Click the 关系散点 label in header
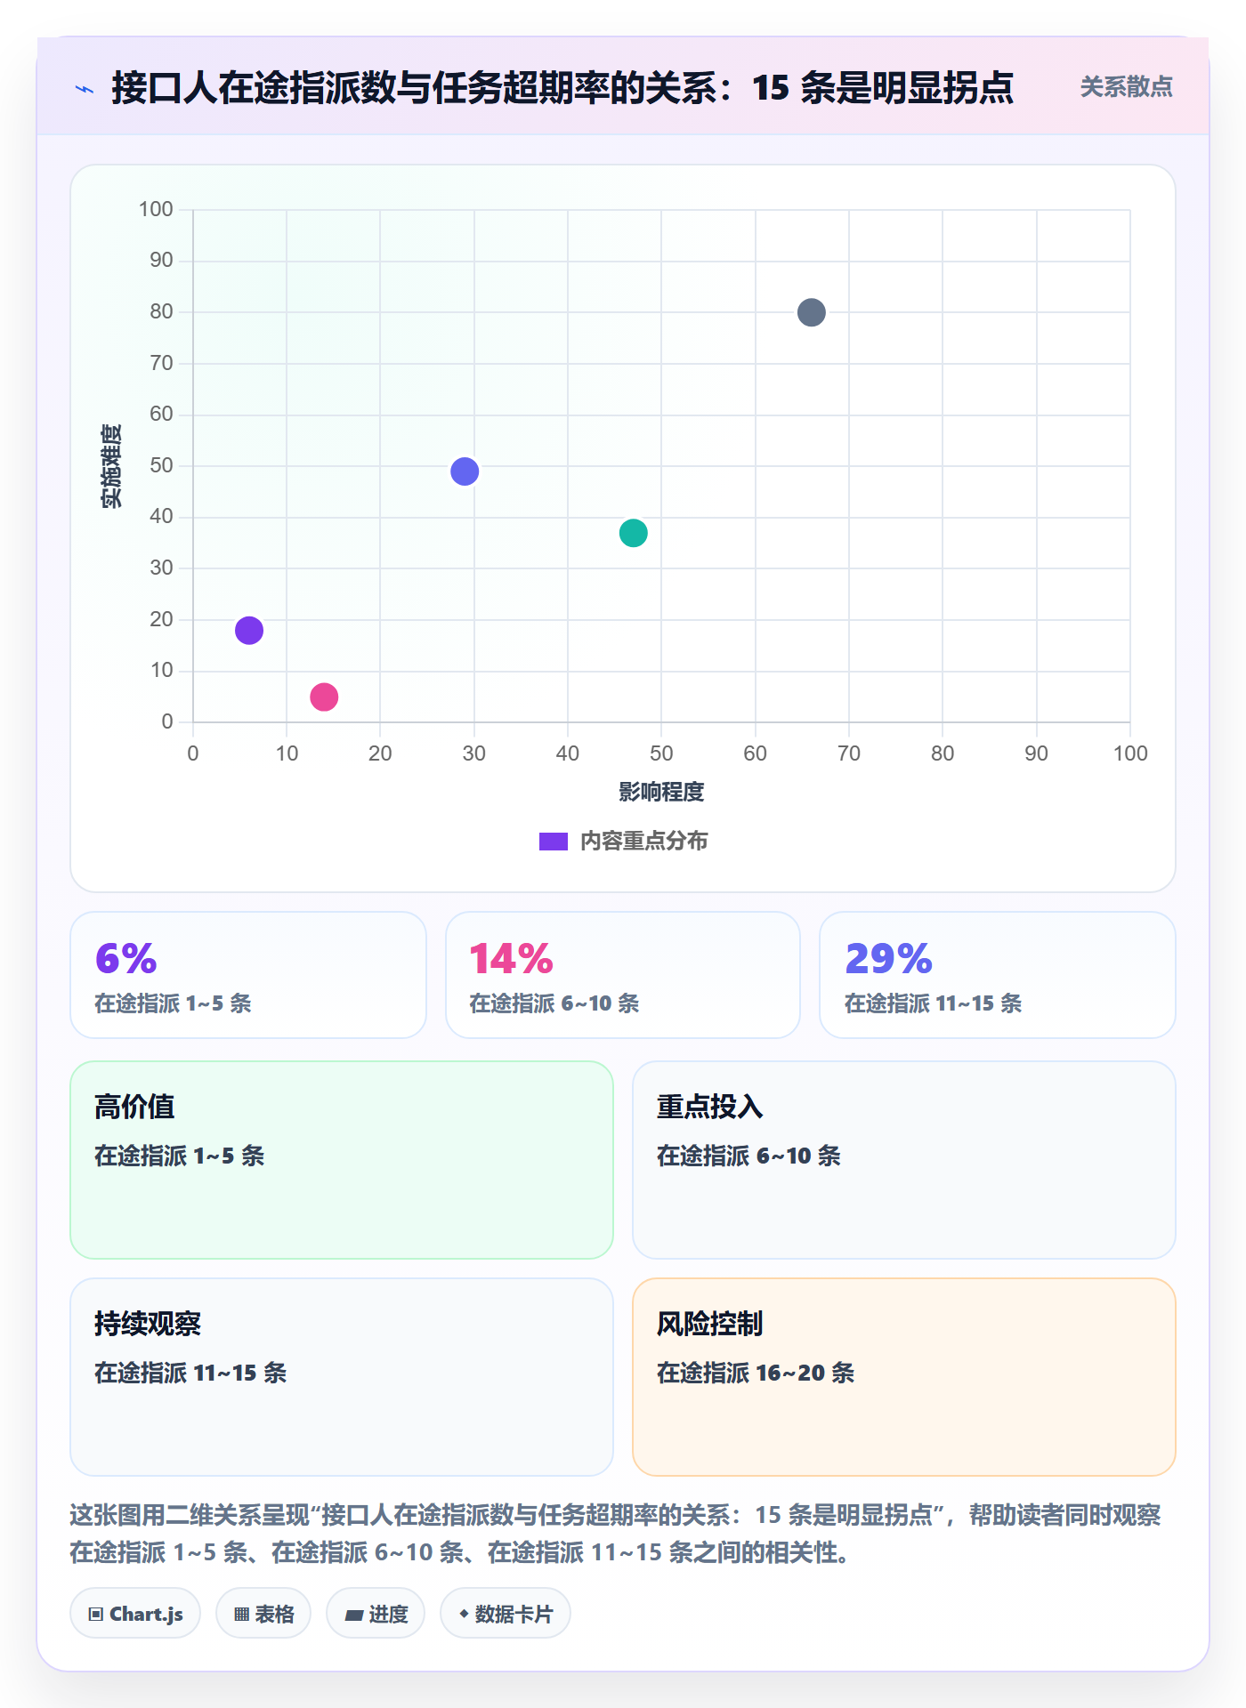 click(1126, 87)
